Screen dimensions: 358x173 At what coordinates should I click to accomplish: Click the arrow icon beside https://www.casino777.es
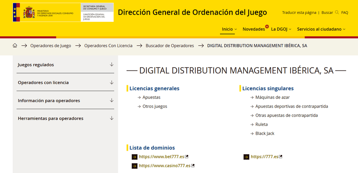coord(135,166)
